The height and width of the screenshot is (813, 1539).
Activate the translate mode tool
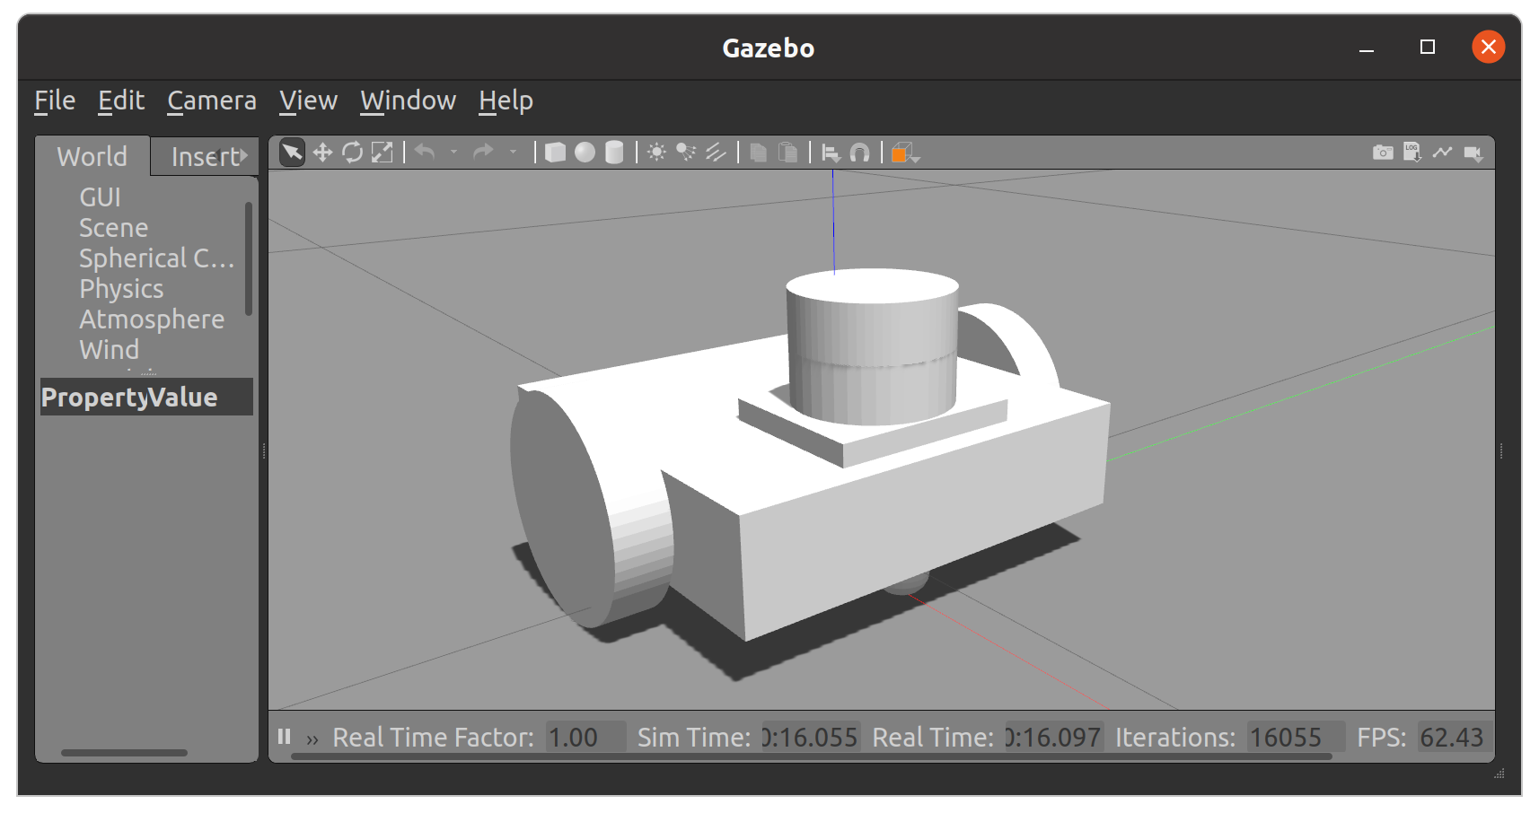[322, 153]
